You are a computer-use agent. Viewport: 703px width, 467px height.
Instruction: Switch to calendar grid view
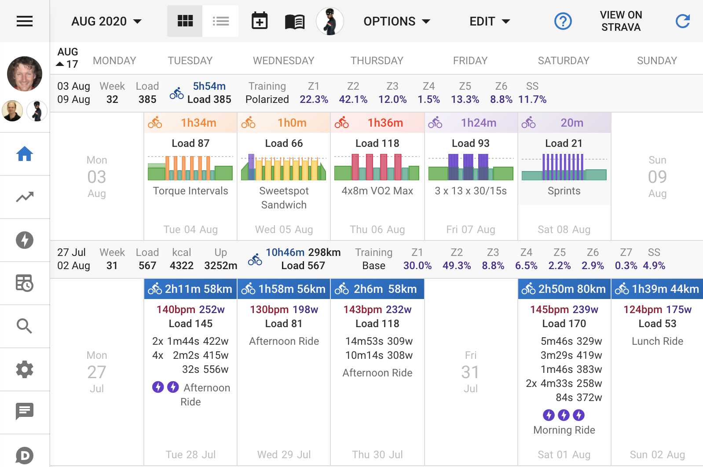tap(185, 21)
